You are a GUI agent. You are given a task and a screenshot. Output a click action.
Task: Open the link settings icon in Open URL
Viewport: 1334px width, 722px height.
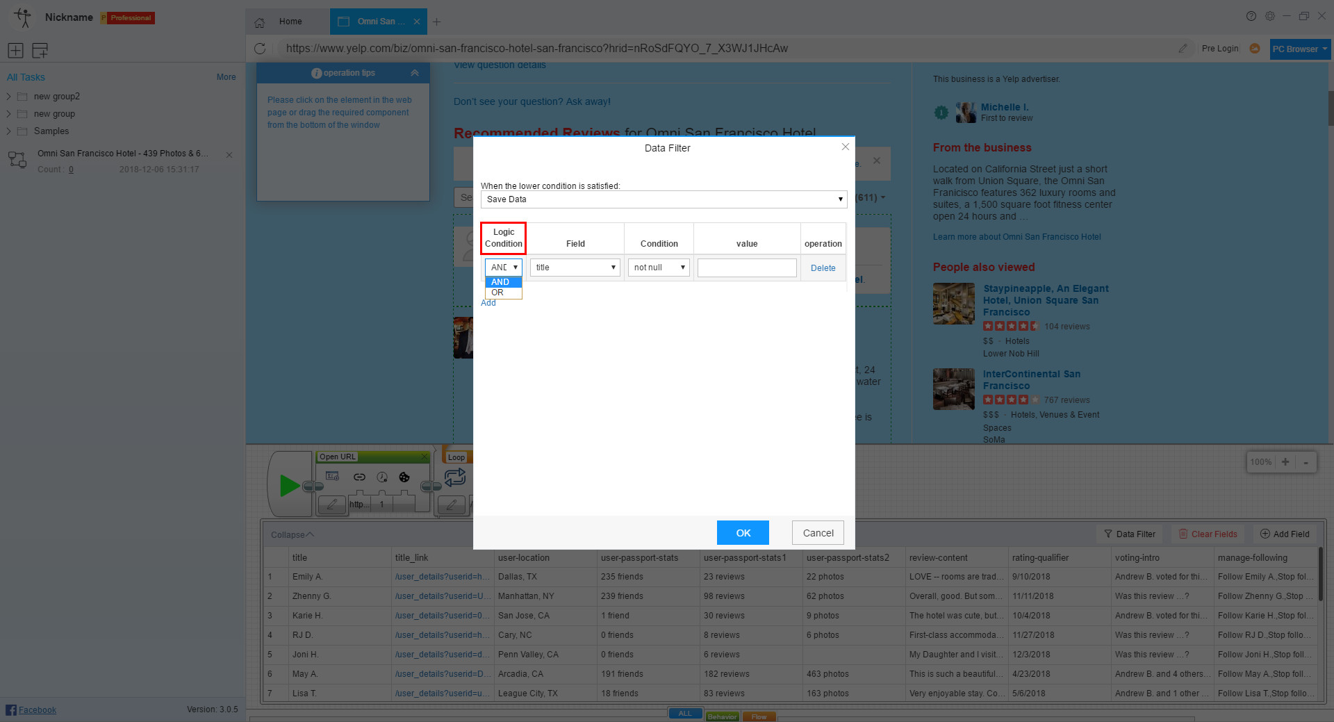[x=359, y=477]
